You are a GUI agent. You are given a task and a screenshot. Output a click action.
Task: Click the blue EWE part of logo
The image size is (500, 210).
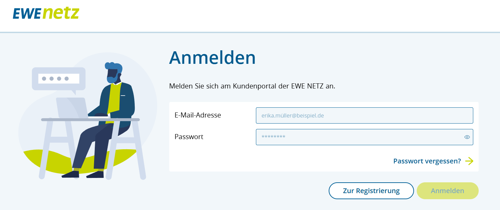[27, 14]
